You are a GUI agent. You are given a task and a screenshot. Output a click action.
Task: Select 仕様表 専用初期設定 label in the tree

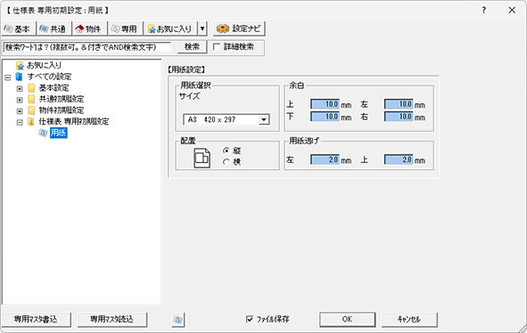click(74, 122)
